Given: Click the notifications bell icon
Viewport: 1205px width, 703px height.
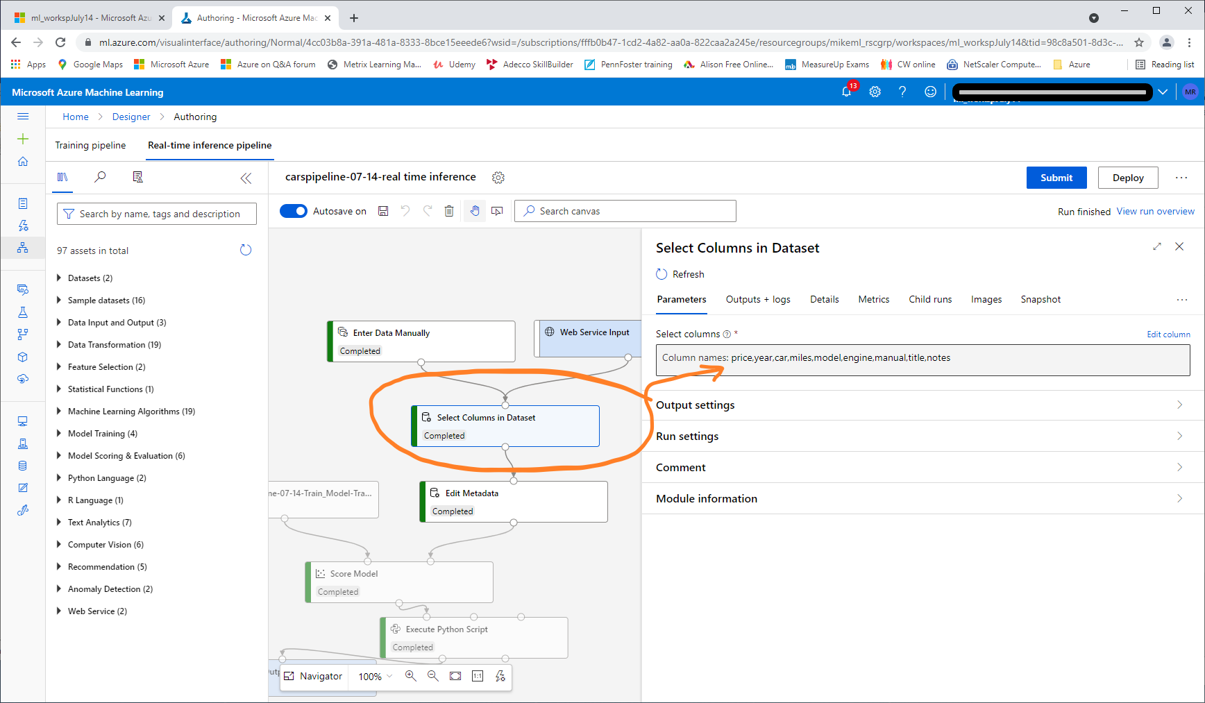Looking at the screenshot, I should click(x=846, y=92).
